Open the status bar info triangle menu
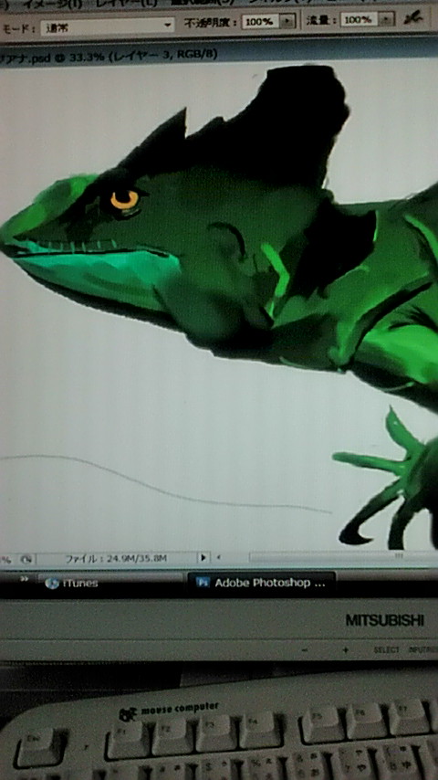 click(203, 558)
